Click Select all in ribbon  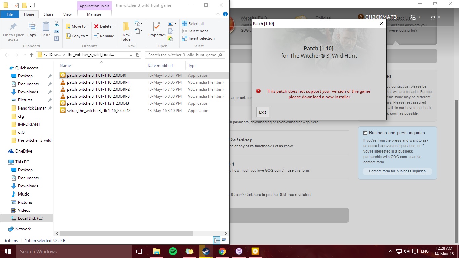(193, 24)
